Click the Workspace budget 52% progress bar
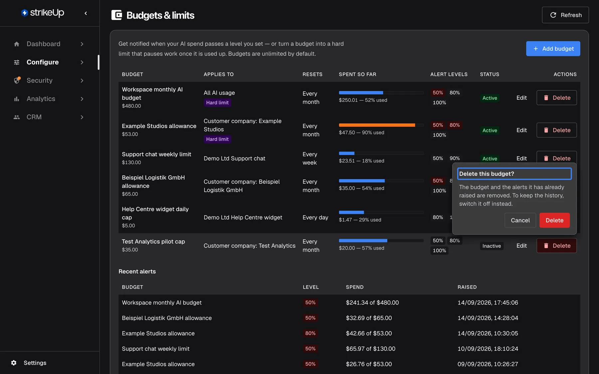Screen dimensions: 599x374 381,93
